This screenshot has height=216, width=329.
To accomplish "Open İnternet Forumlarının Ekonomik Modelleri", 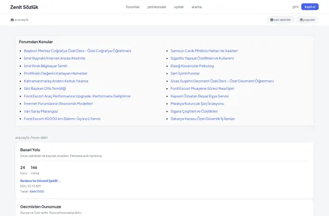I will tap(58, 103).
